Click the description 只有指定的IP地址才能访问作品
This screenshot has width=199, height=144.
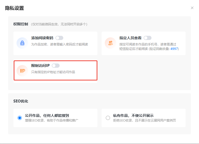[53, 72]
